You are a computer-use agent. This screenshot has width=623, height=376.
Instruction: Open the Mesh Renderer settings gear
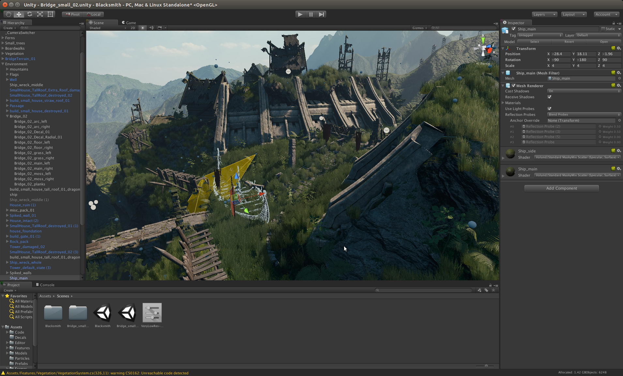pyautogui.click(x=619, y=86)
